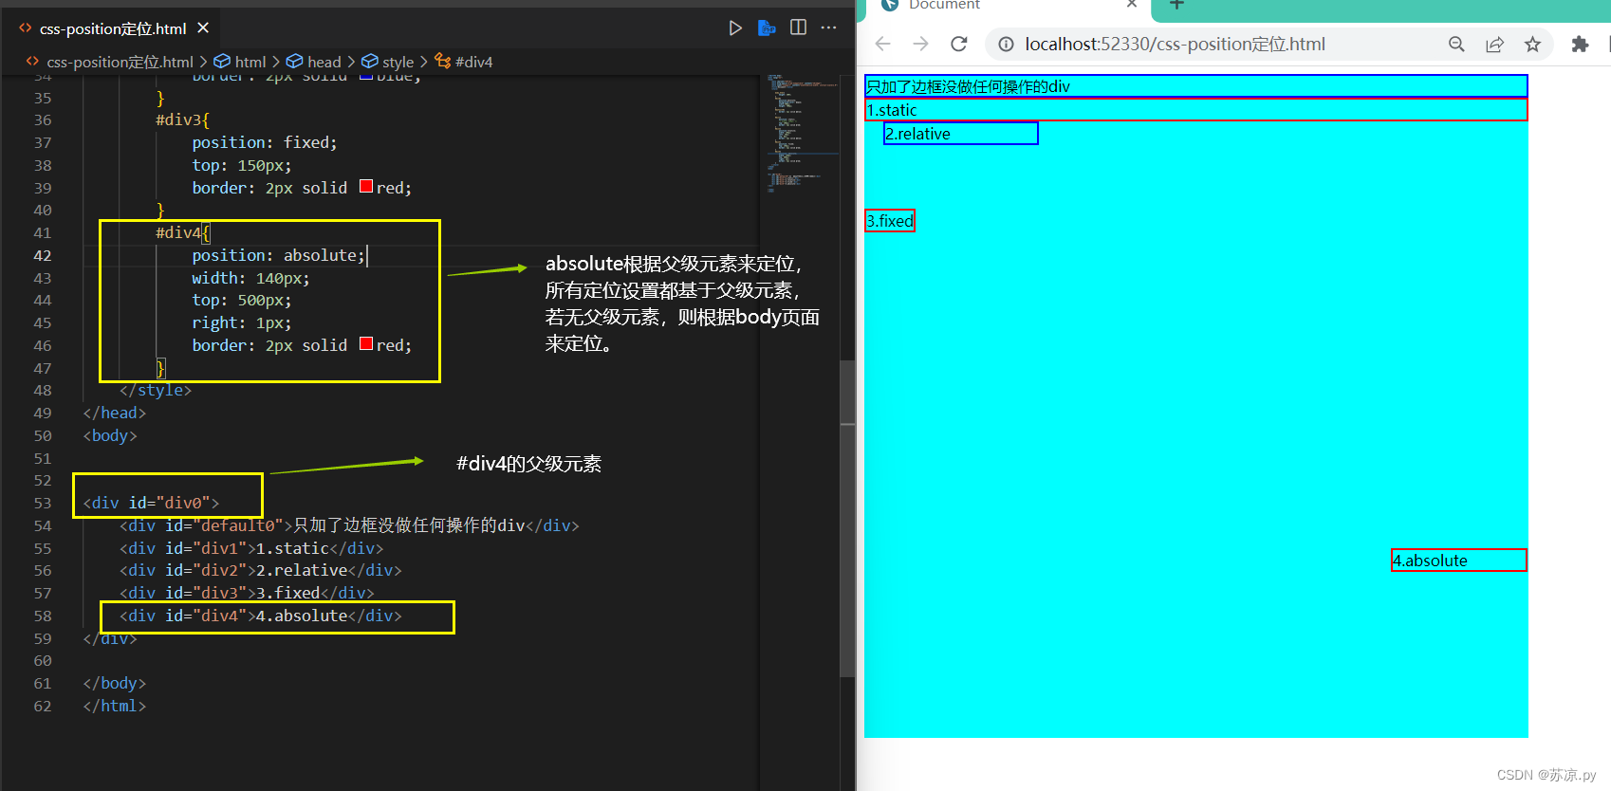Click the '2.relative' box on the page
Viewport: 1611px width, 791px height.
(961, 134)
